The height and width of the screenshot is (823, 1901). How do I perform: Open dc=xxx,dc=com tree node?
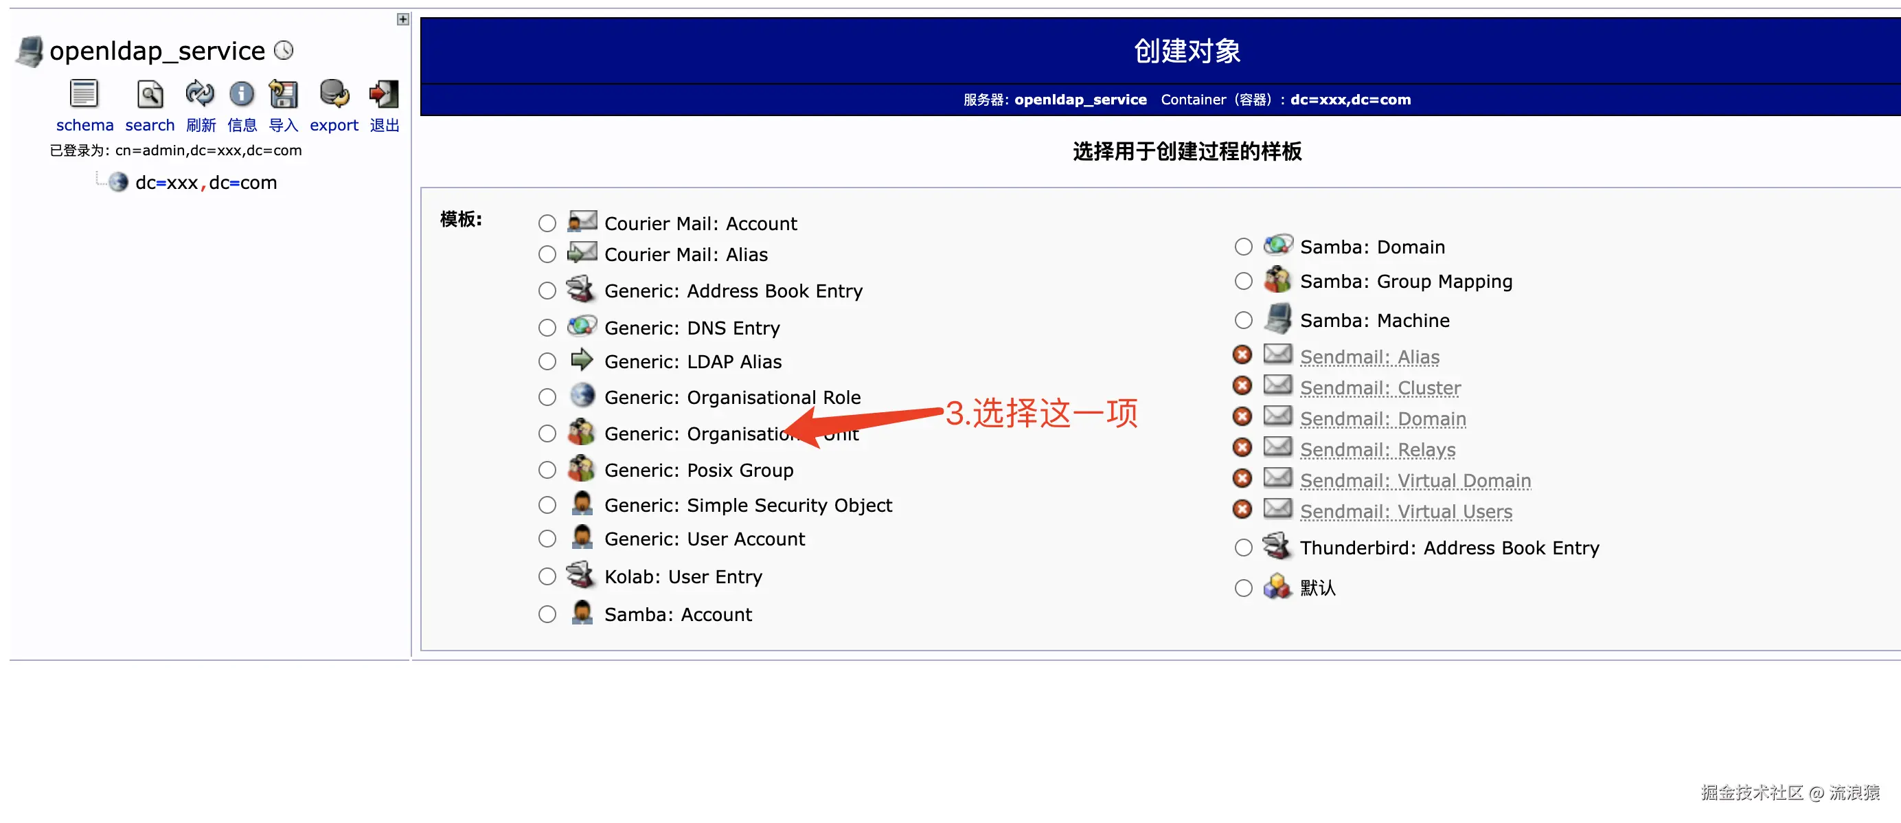click(206, 182)
